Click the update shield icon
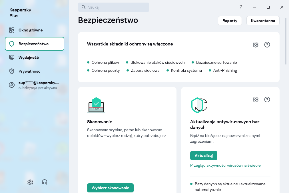 (x=199, y=105)
